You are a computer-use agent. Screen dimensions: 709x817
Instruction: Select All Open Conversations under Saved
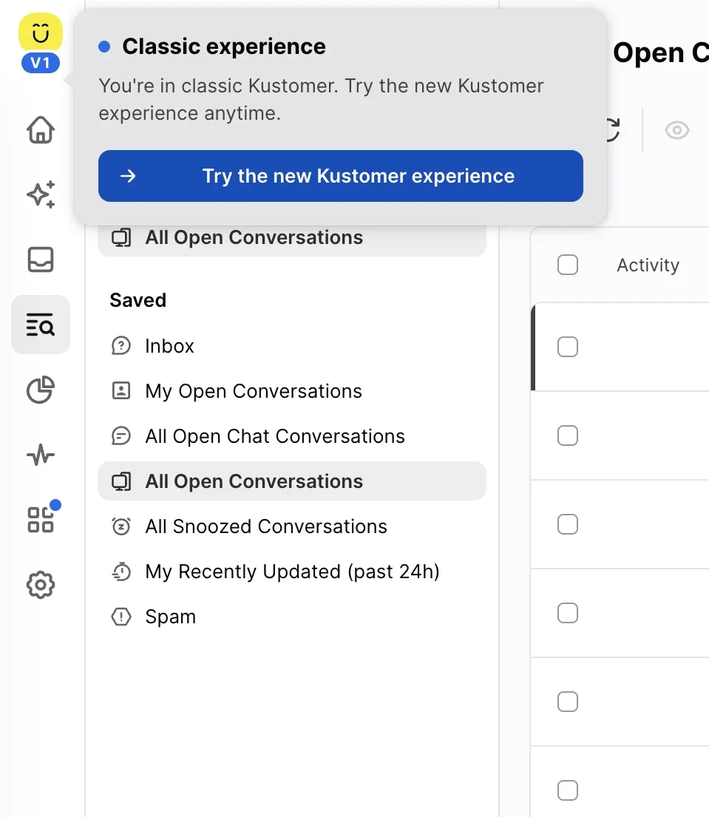click(x=292, y=481)
